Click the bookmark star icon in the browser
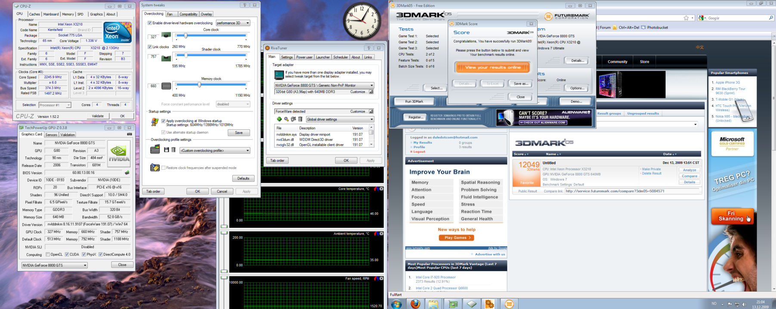The height and width of the screenshot is (309, 776). [x=686, y=18]
